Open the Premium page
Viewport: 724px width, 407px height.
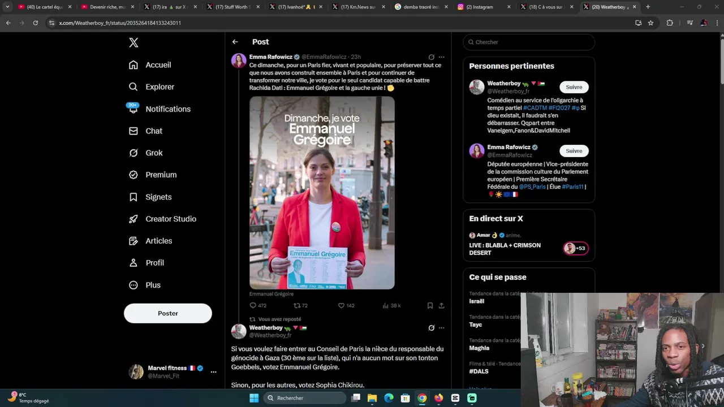click(153, 175)
